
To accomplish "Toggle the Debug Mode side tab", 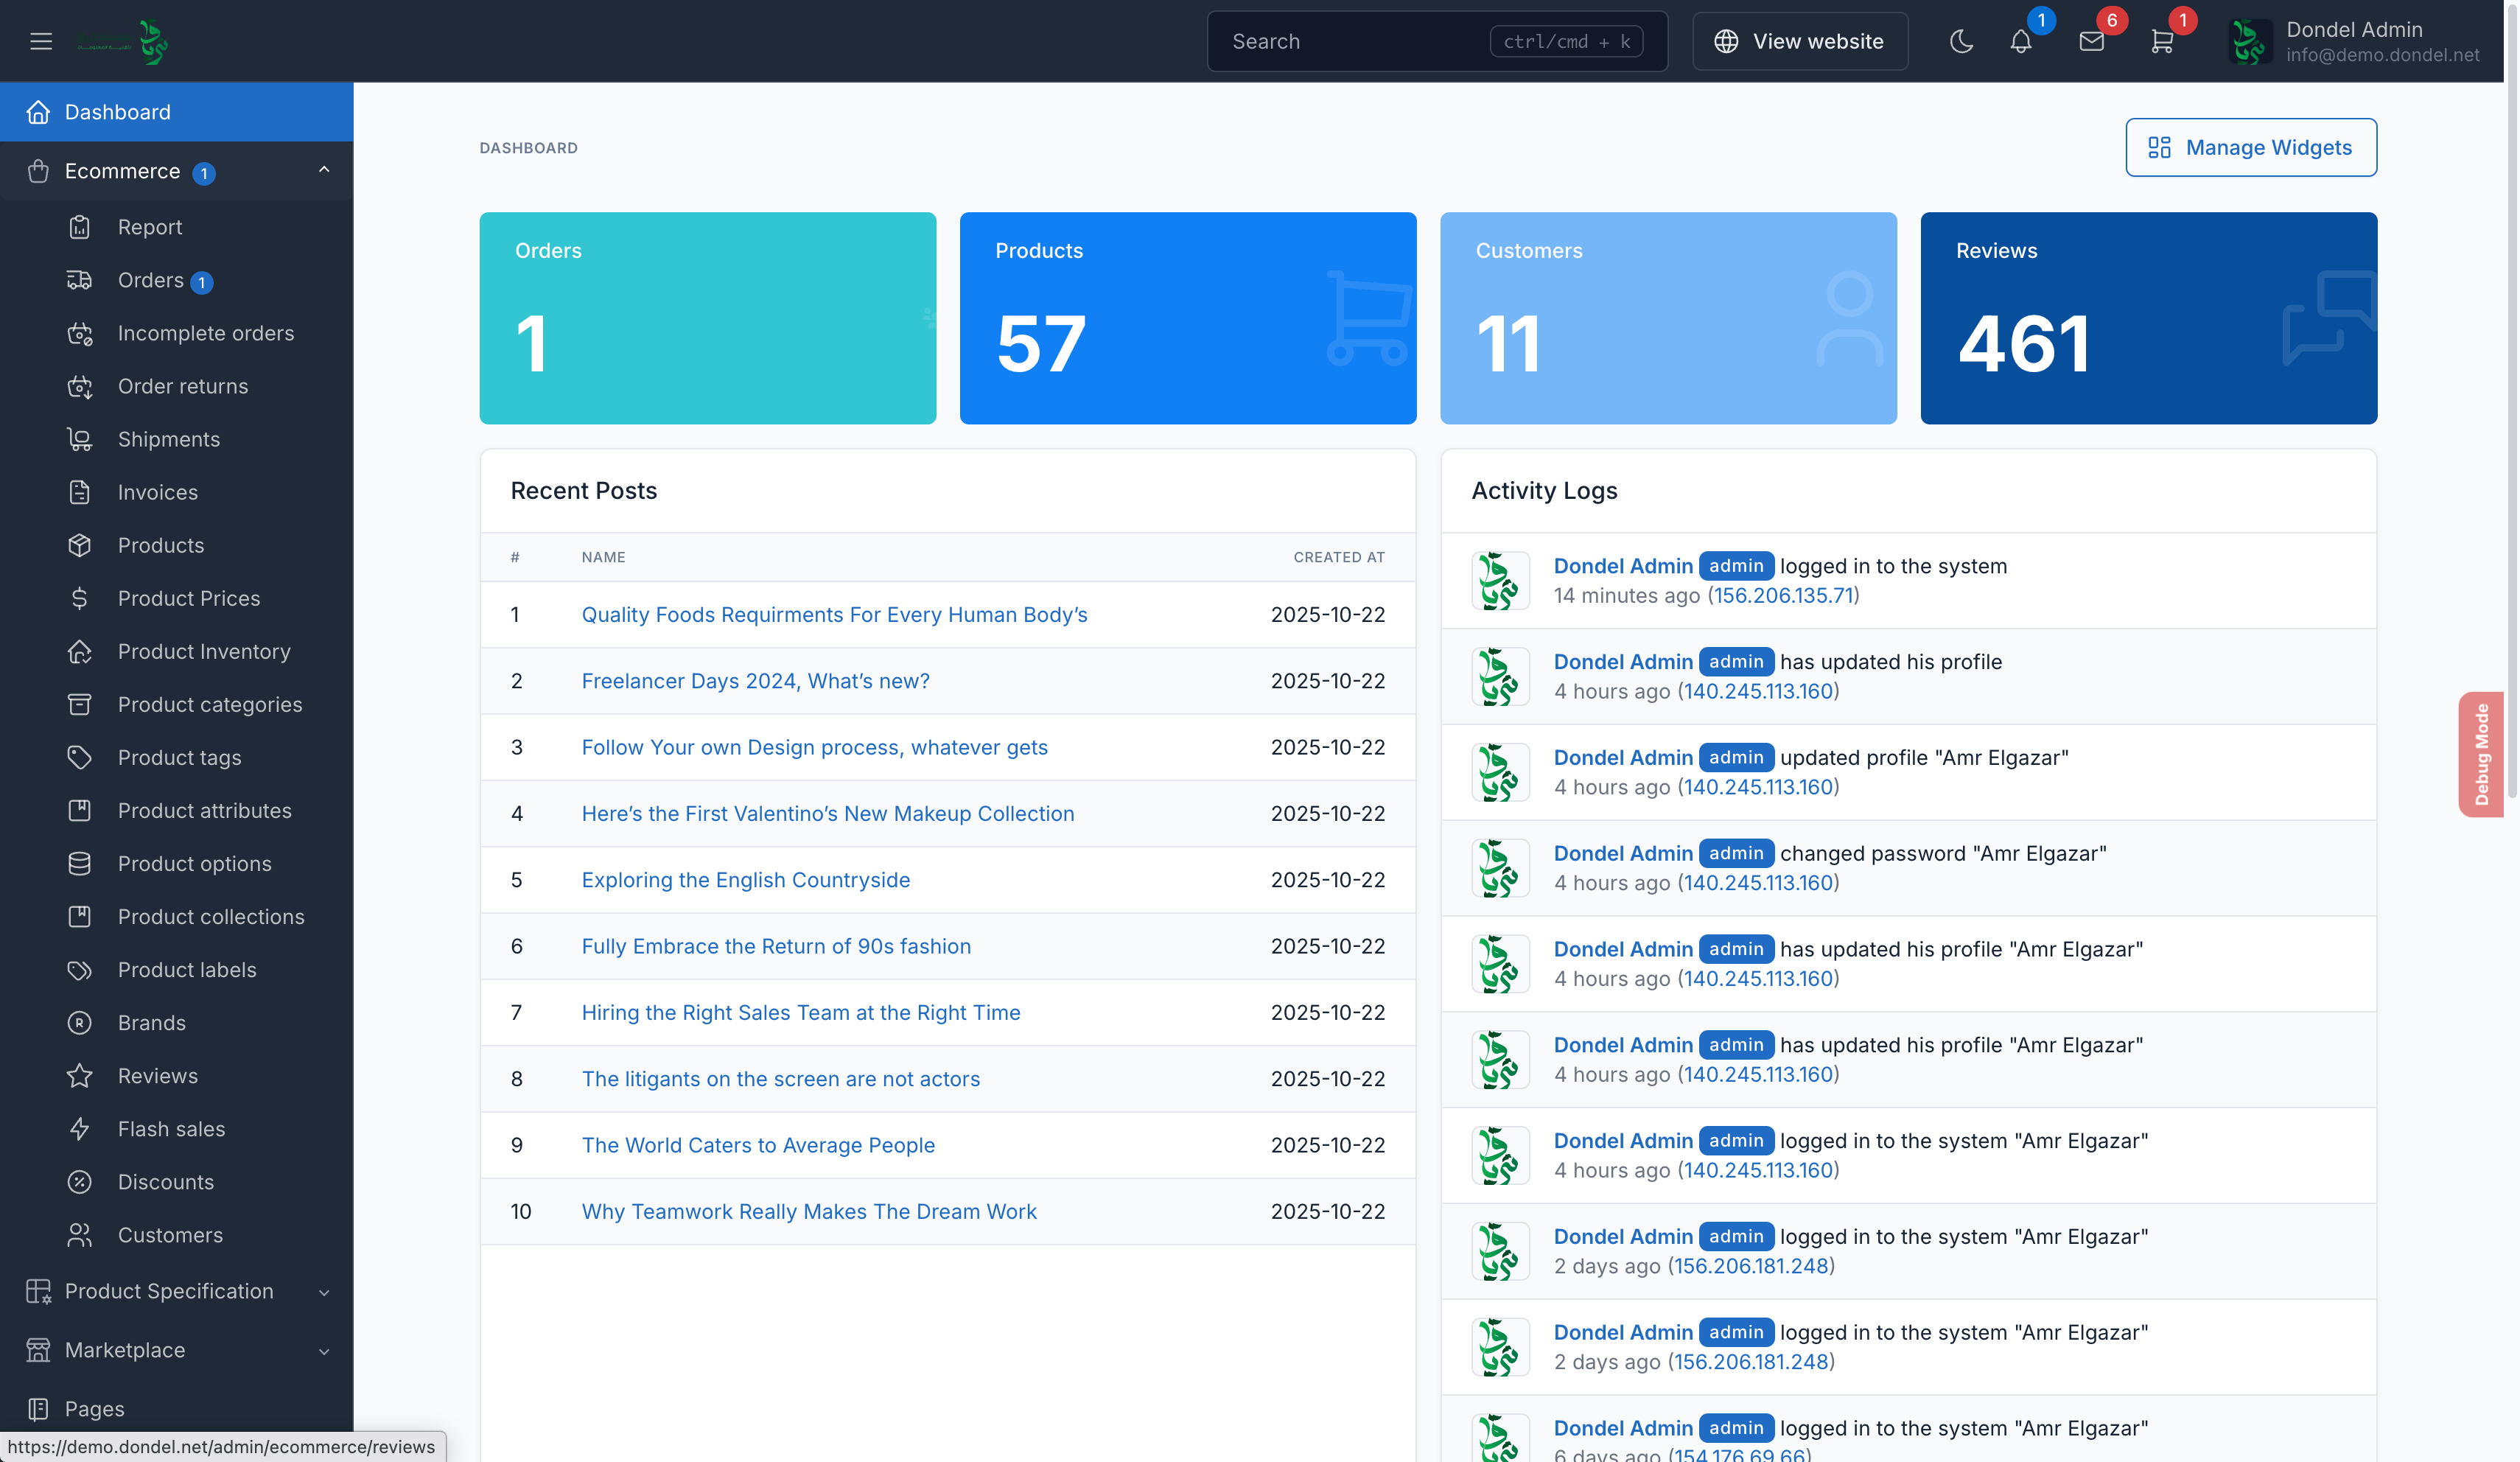I will pos(2481,754).
